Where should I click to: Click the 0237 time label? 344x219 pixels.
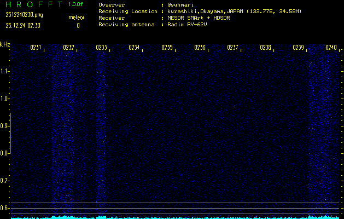point(233,48)
